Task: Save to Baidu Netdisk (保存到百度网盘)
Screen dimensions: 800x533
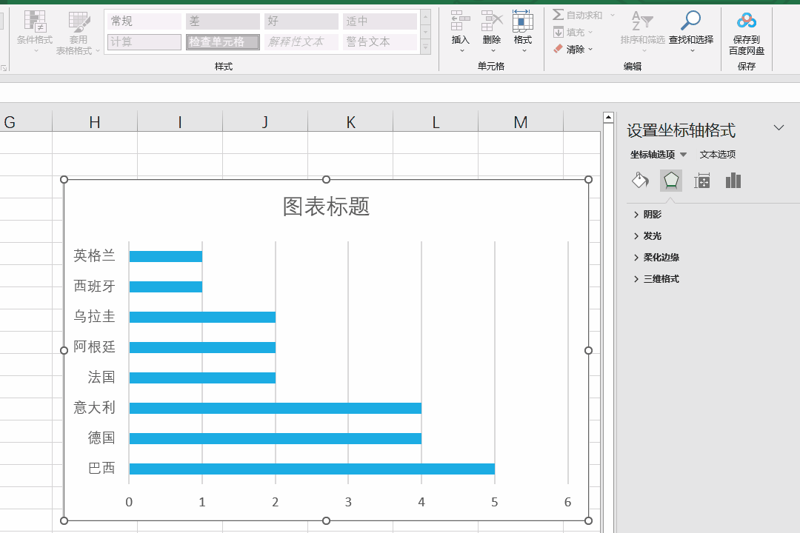Action: (x=747, y=33)
